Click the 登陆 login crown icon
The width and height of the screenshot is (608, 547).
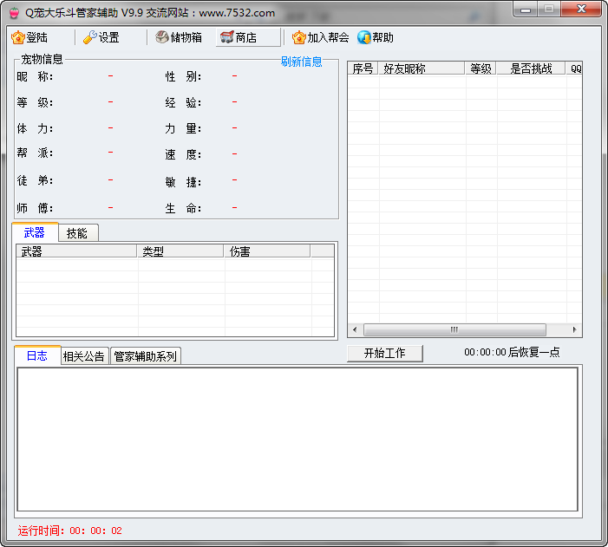pos(18,37)
